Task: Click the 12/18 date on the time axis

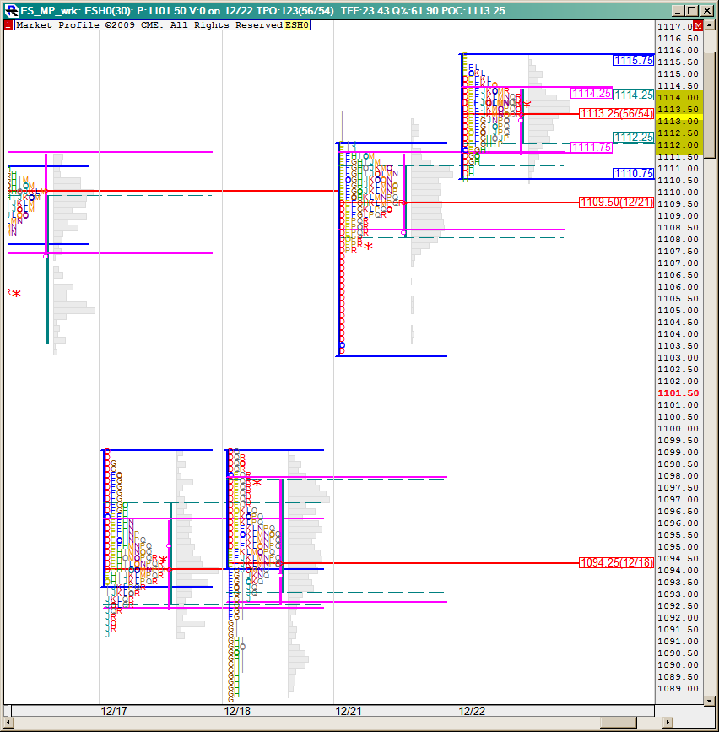Action: pos(237,711)
